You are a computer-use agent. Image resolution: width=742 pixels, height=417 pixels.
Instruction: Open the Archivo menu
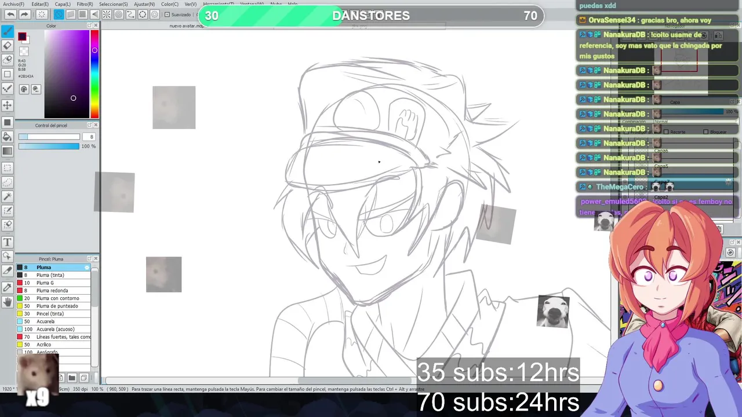13,4
